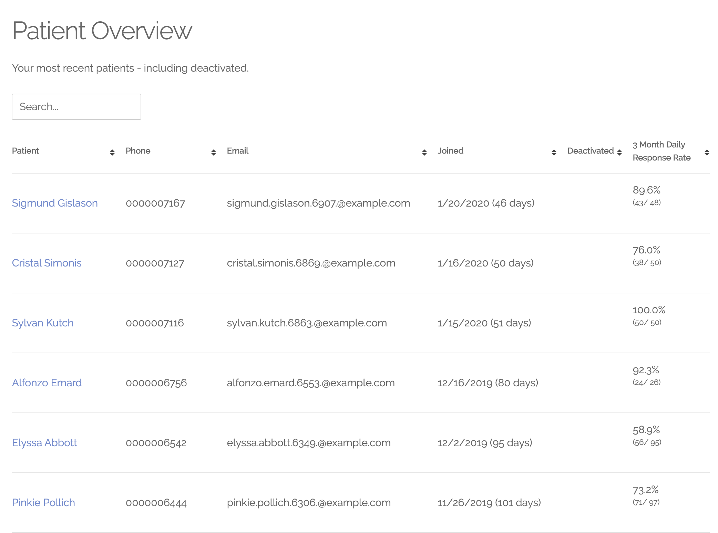Click joined date 1/20/2020 (46 days)
Image resolution: width=718 pixels, height=533 pixels.
coord(486,203)
